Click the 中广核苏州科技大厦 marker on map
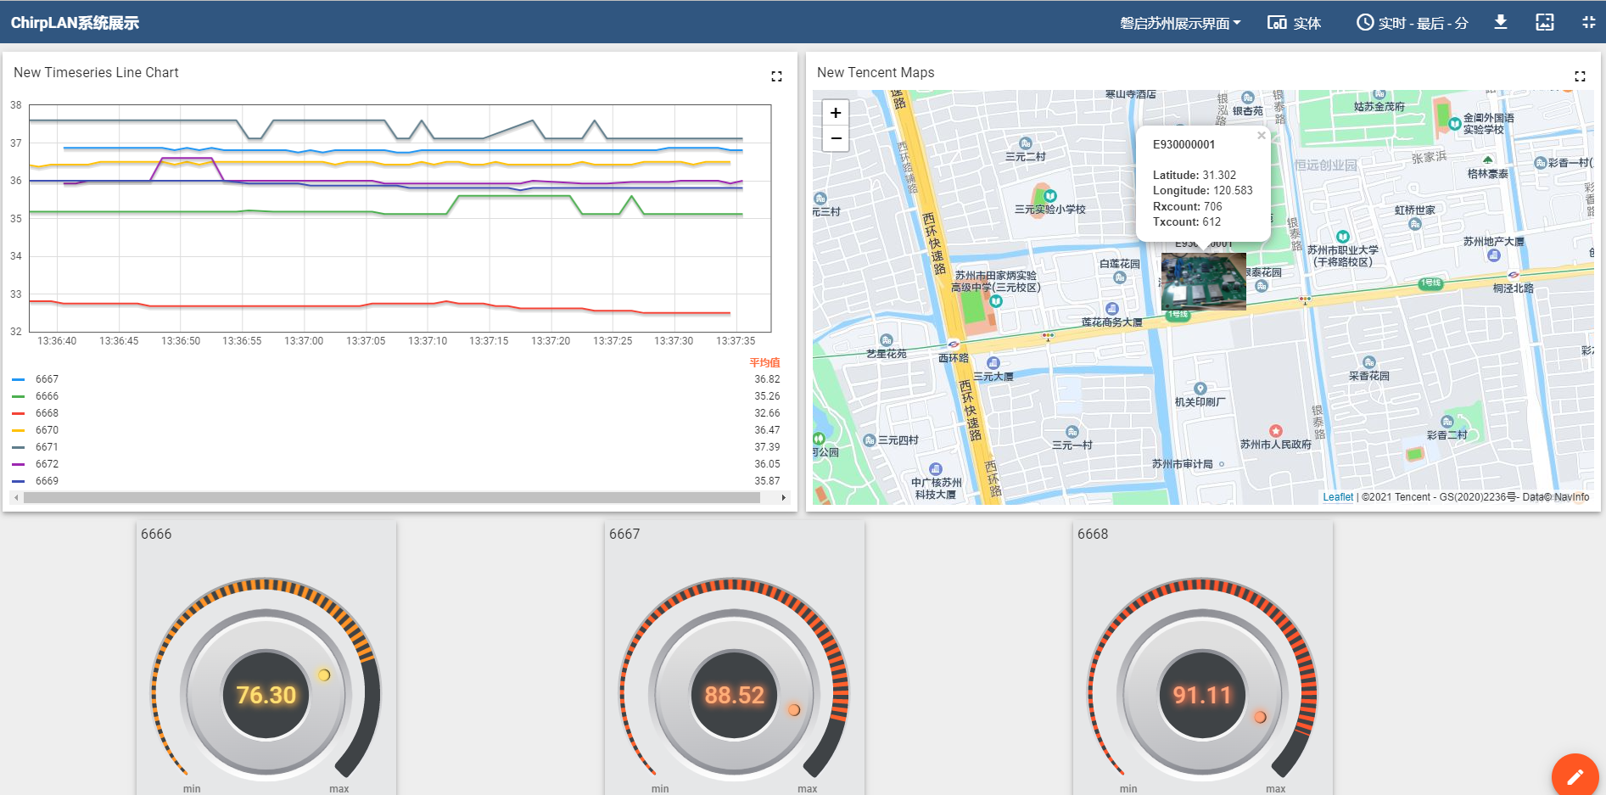1606x795 pixels. pos(936,469)
